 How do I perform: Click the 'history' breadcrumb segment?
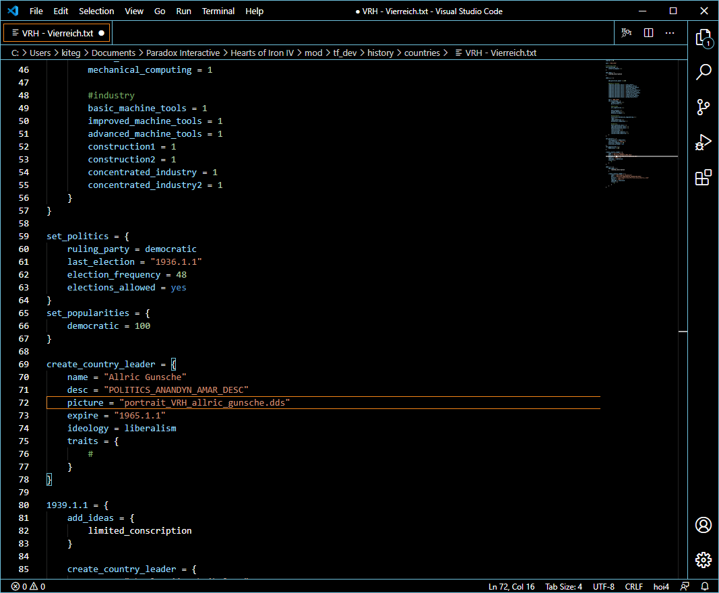pyautogui.click(x=380, y=53)
